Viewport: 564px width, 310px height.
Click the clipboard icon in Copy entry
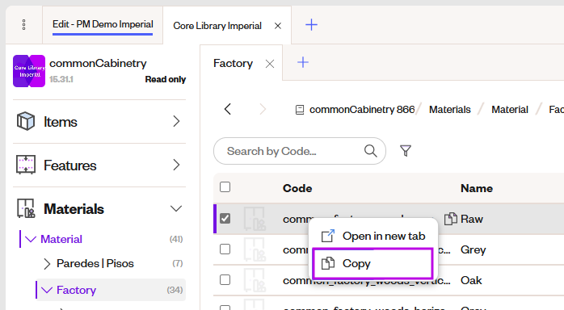click(328, 263)
